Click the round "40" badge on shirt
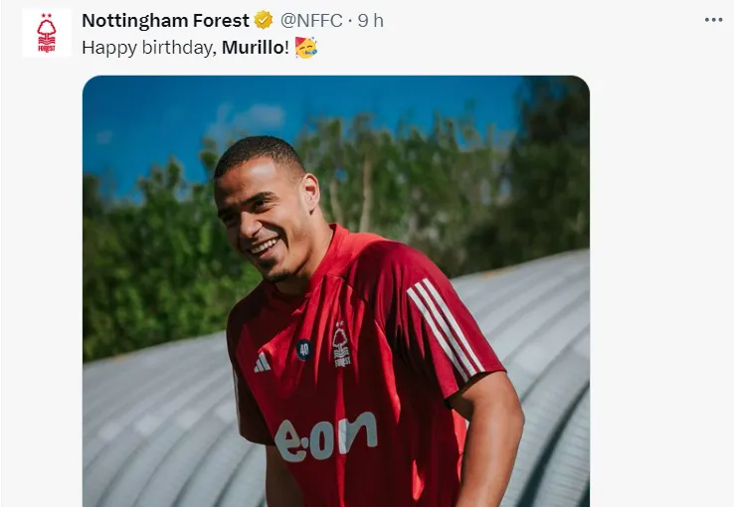734x507 pixels. click(302, 349)
